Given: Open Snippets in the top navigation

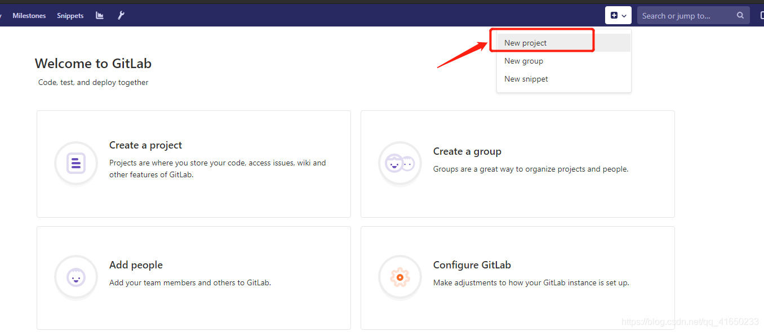Looking at the screenshot, I should coord(70,16).
